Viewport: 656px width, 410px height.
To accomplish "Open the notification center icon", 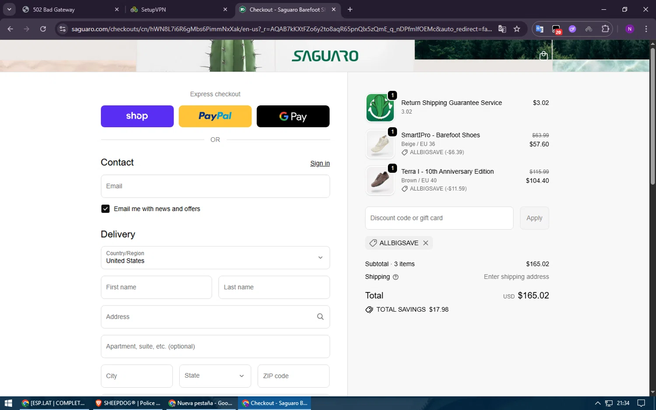I will (641, 403).
